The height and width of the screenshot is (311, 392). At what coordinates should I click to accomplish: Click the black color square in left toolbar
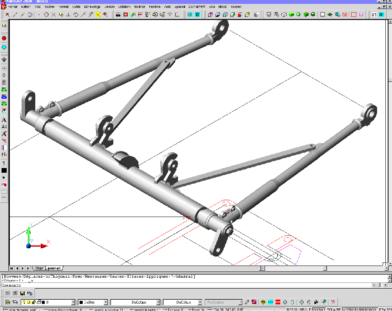pos(4,170)
